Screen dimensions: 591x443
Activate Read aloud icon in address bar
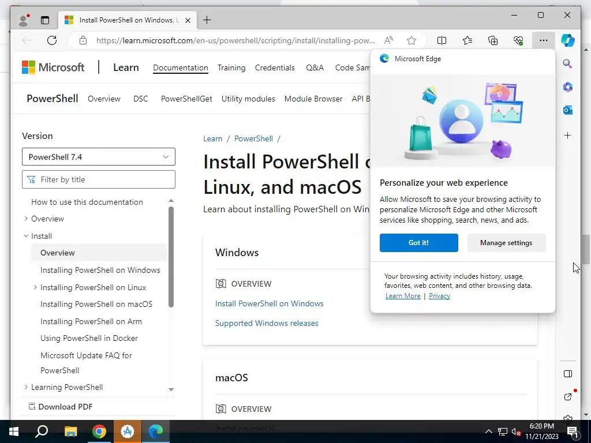(x=388, y=40)
